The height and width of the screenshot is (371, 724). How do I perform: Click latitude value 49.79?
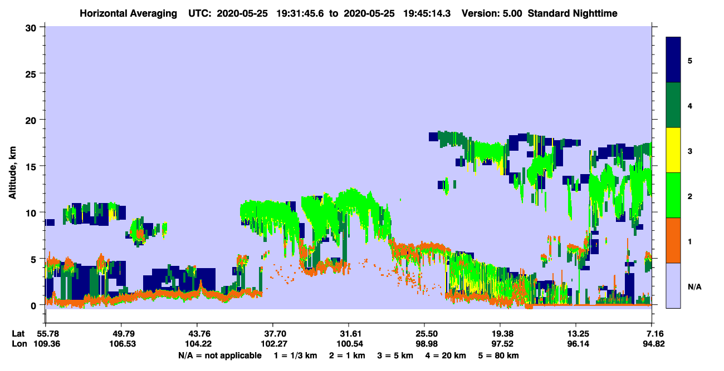click(121, 334)
